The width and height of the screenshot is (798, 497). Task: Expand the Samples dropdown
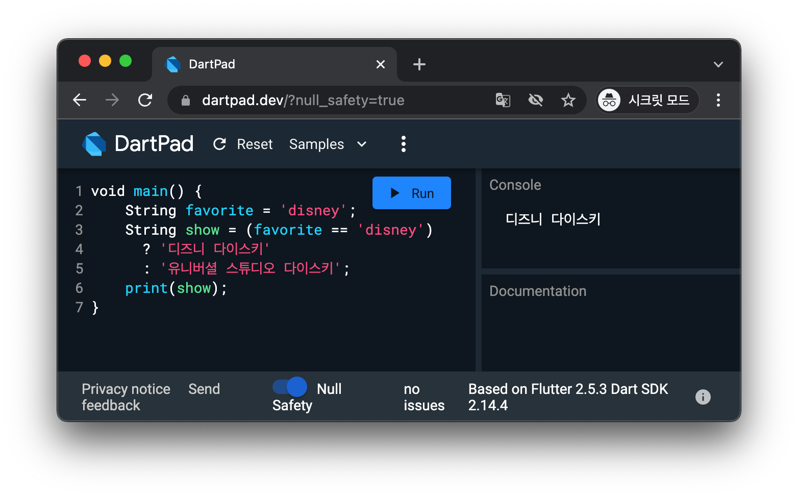(x=328, y=144)
